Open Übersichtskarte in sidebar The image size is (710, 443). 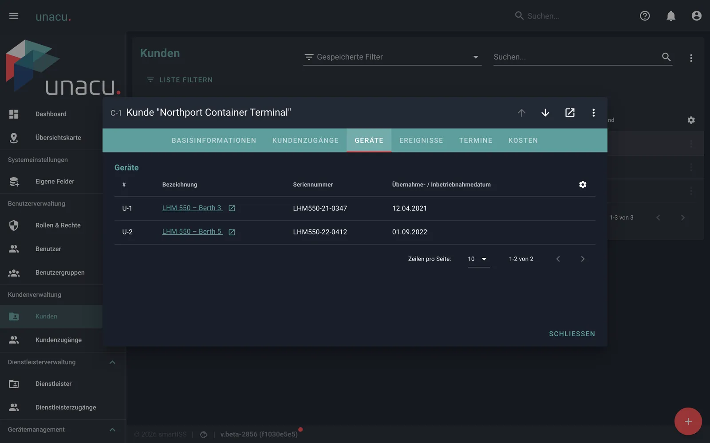point(51,138)
